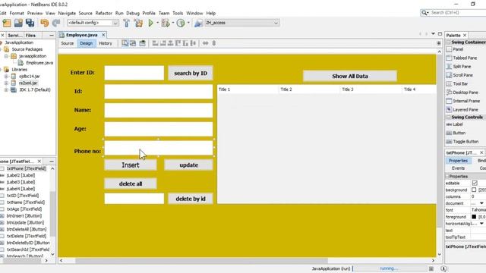Click the Age text field
Screen dimensions: 486x273
click(159, 129)
